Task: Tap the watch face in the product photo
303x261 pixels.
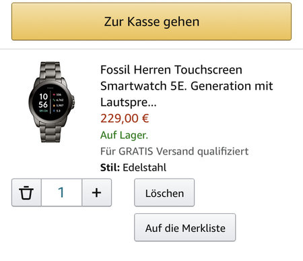Action: coord(50,103)
